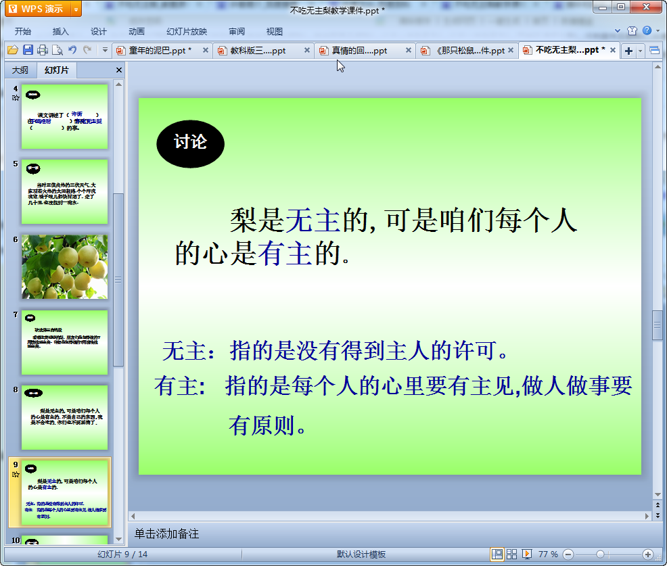Click the animation star icon beside slide 9

tap(16, 474)
